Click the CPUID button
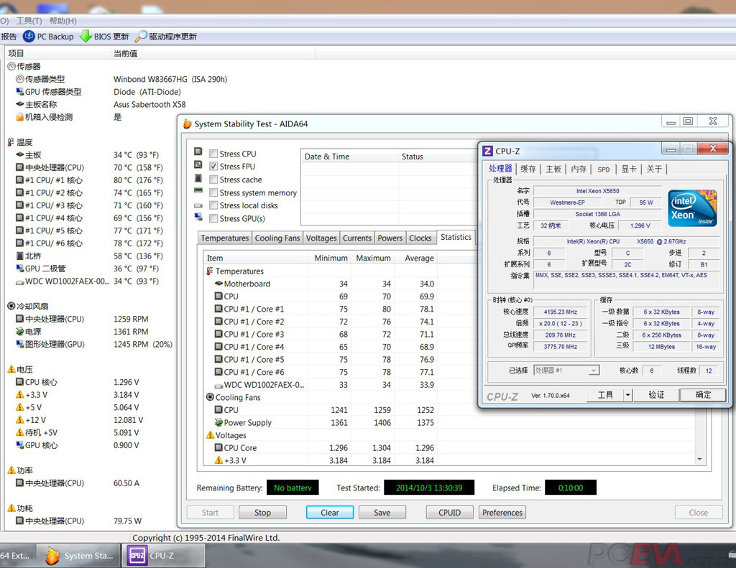The height and width of the screenshot is (568, 736). 450,513
